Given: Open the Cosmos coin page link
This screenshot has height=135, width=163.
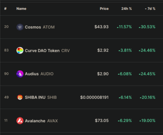Looking at the screenshot, I should click(40, 27).
